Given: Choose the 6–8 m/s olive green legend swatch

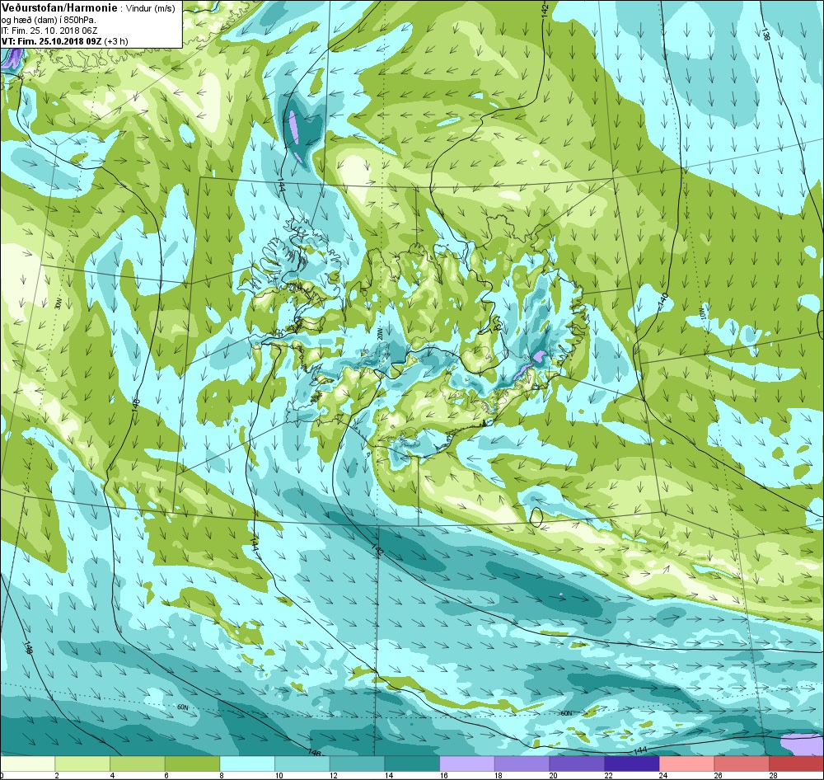Looking at the screenshot, I should click(x=192, y=764).
